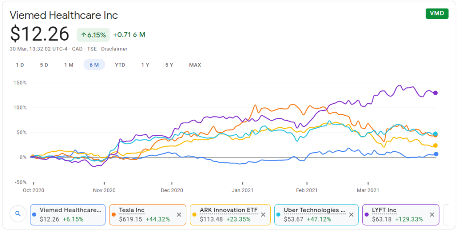
Task: Open the comparison search magnifier icon
Action: [18, 214]
